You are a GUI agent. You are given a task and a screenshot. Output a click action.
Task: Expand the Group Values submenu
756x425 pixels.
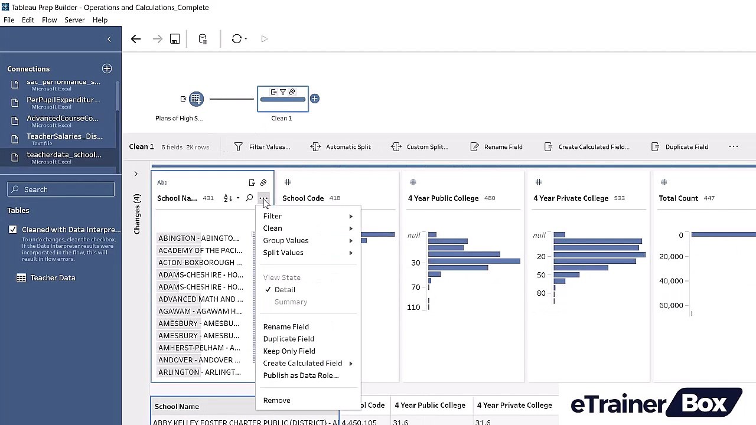pos(308,240)
